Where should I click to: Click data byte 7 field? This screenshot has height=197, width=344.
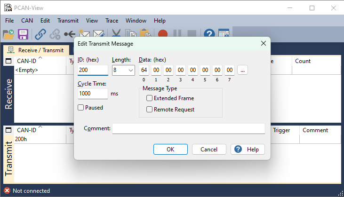click(x=230, y=70)
